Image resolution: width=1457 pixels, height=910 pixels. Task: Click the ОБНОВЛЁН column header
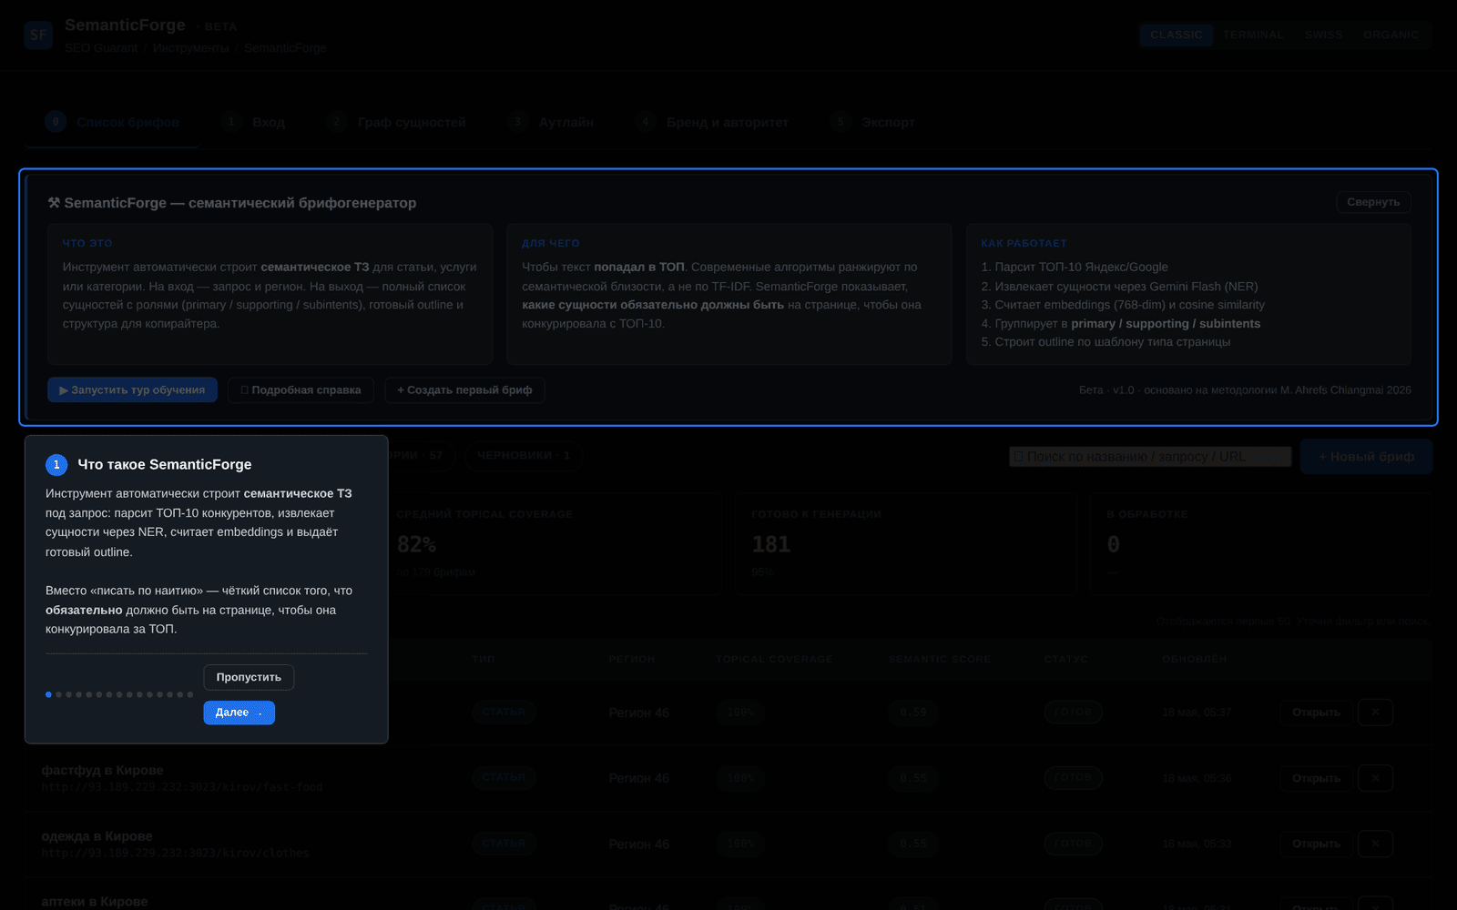pyautogui.click(x=1194, y=659)
